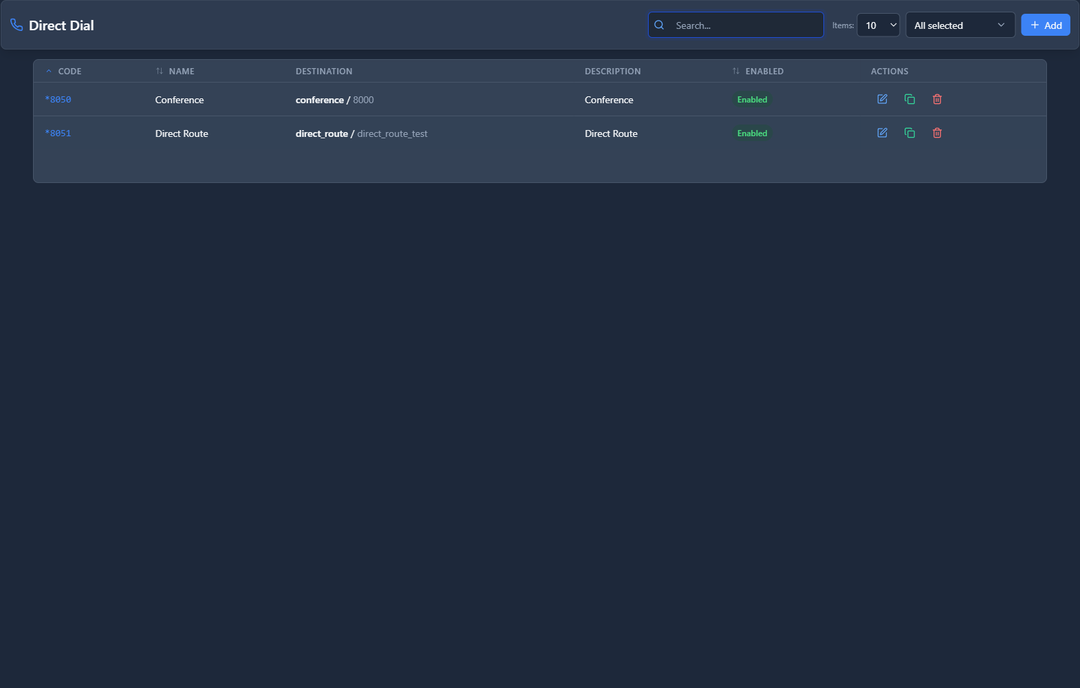
Task: Edit the *8050 Conference entry
Action: pos(882,99)
